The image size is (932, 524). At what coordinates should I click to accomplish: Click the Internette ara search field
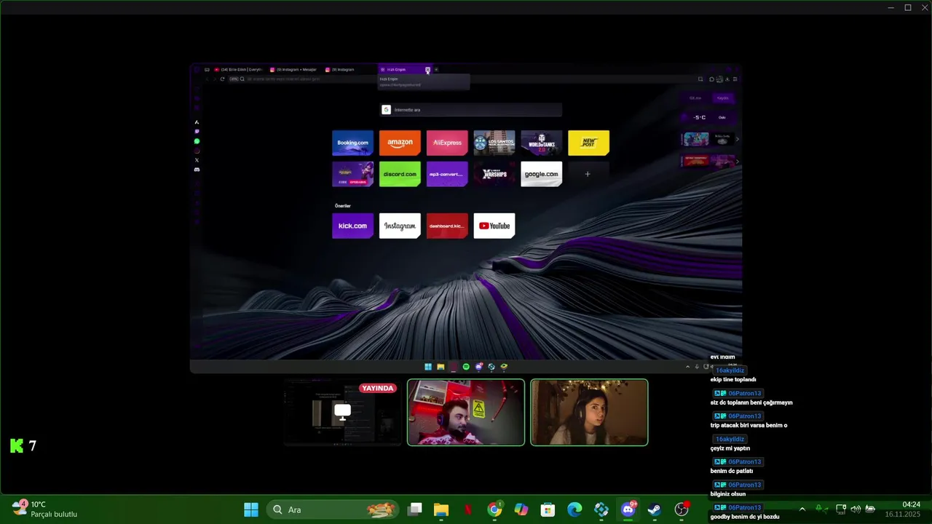point(471,110)
